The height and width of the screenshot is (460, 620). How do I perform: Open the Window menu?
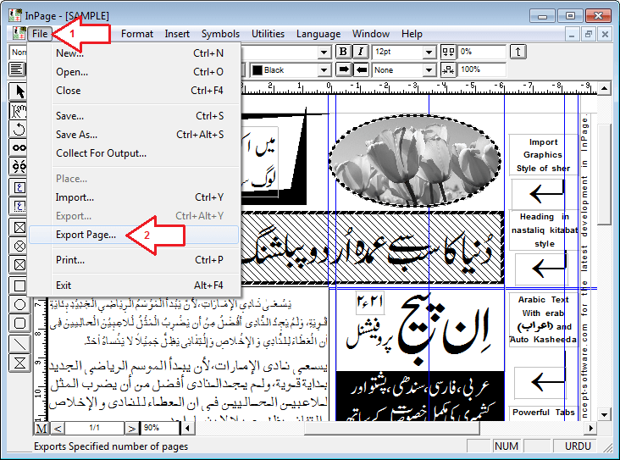pos(371,34)
